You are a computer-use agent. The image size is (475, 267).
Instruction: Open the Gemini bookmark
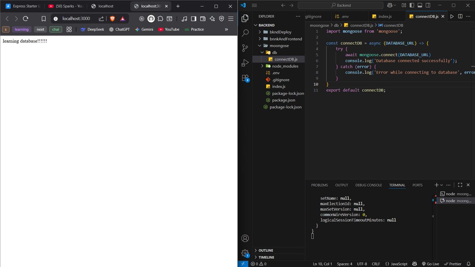(144, 29)
